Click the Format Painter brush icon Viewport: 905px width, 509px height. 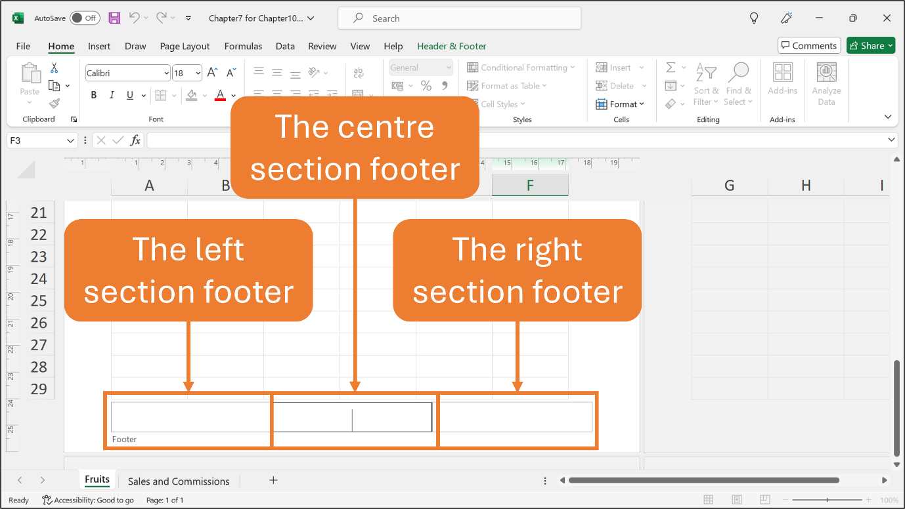click(x=55, y=104)
